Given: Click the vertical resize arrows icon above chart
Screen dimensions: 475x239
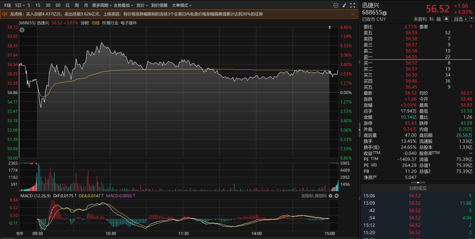Looking at the screenshot, I should click(330, 28).
